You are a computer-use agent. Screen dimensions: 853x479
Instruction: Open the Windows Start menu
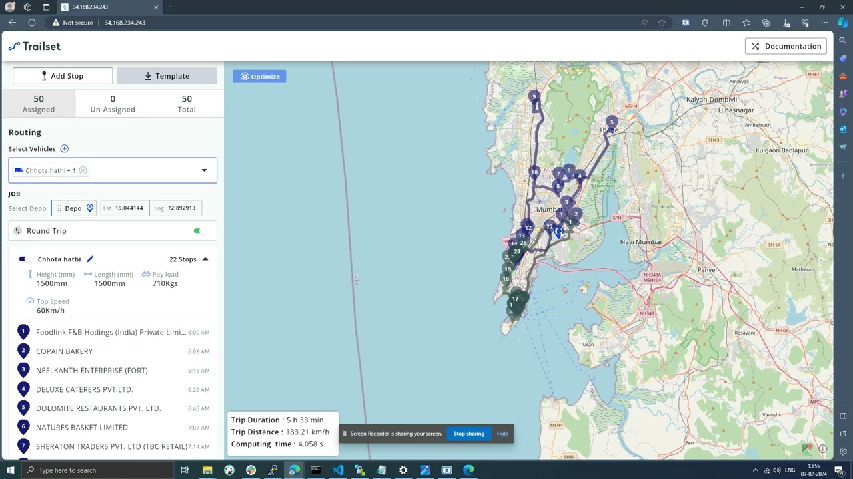coord(9,470)
